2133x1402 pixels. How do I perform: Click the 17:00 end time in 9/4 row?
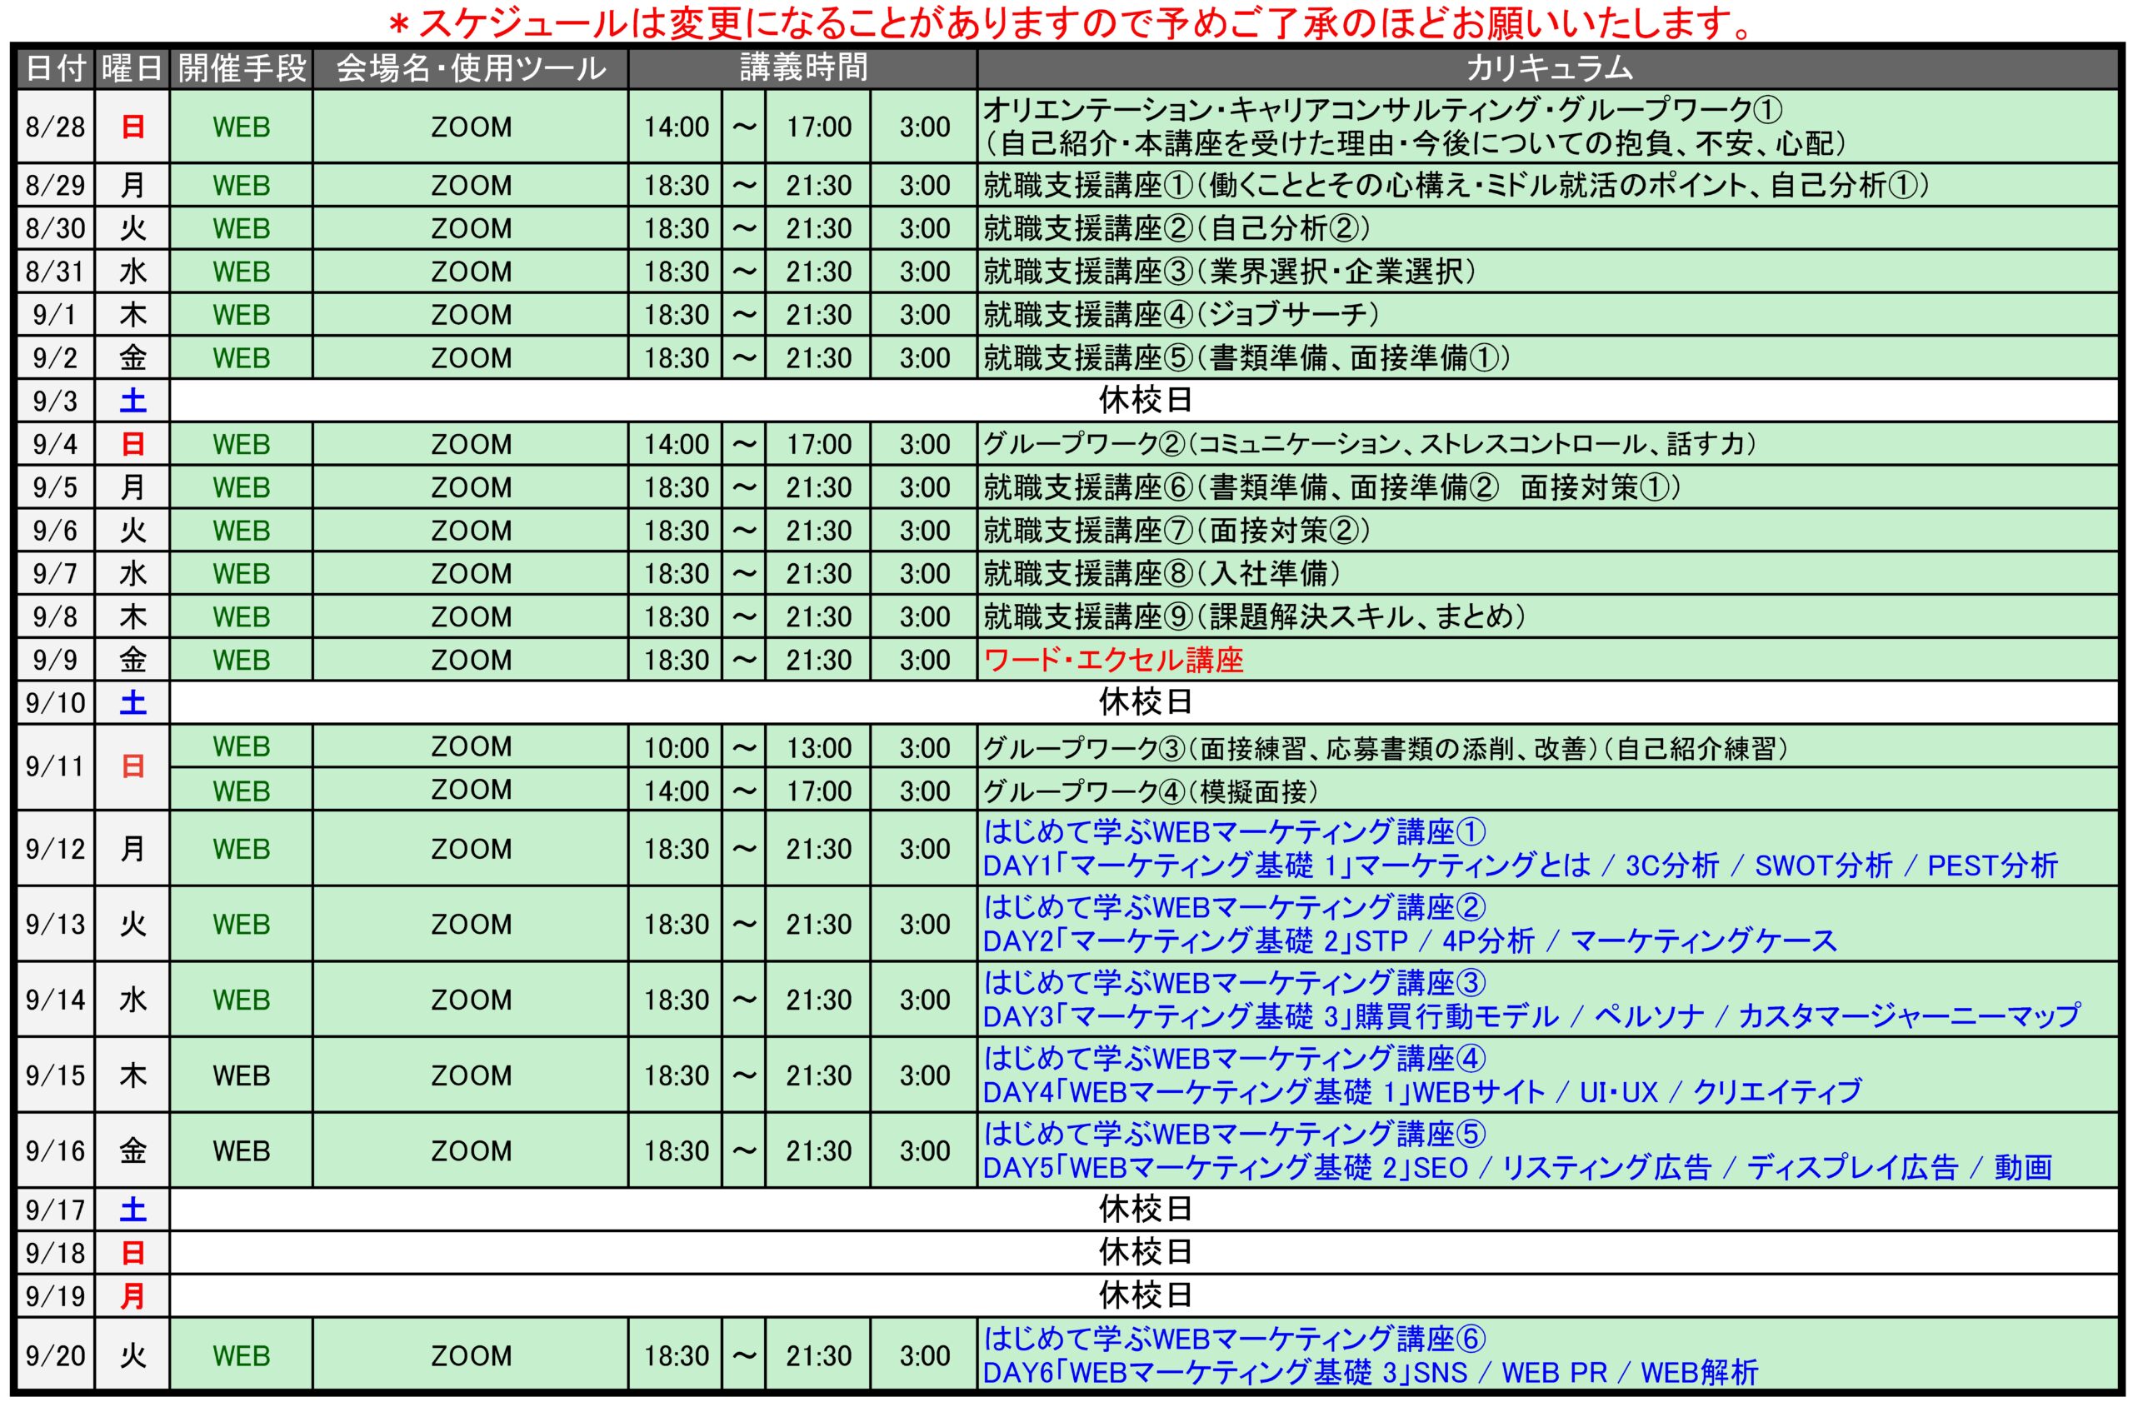click(x=818, y=443)
